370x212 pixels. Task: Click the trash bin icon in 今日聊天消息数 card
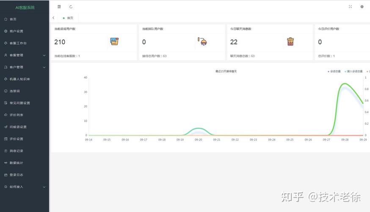tap(290, 42)
